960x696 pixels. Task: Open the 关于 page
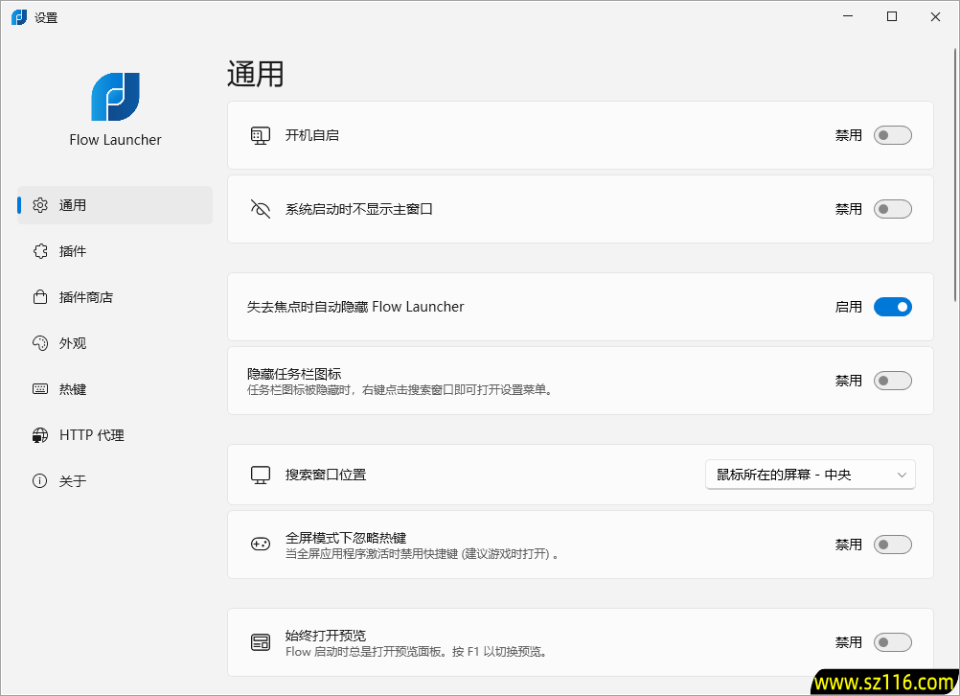point(72,480)
